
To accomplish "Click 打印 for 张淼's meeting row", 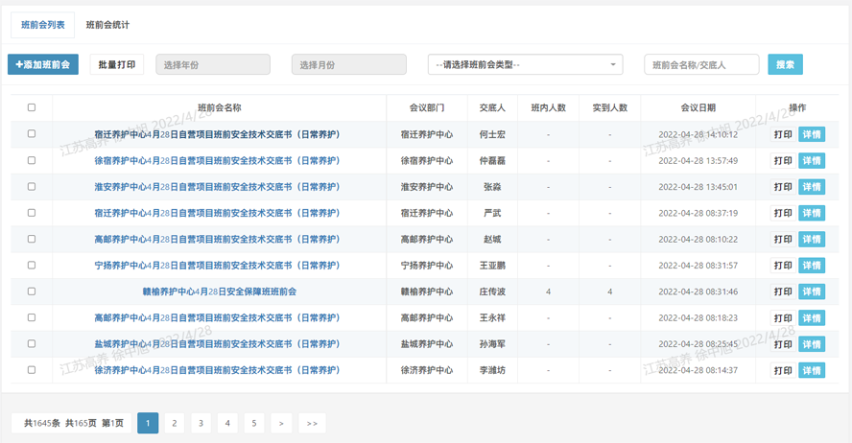I will [783, 187].
